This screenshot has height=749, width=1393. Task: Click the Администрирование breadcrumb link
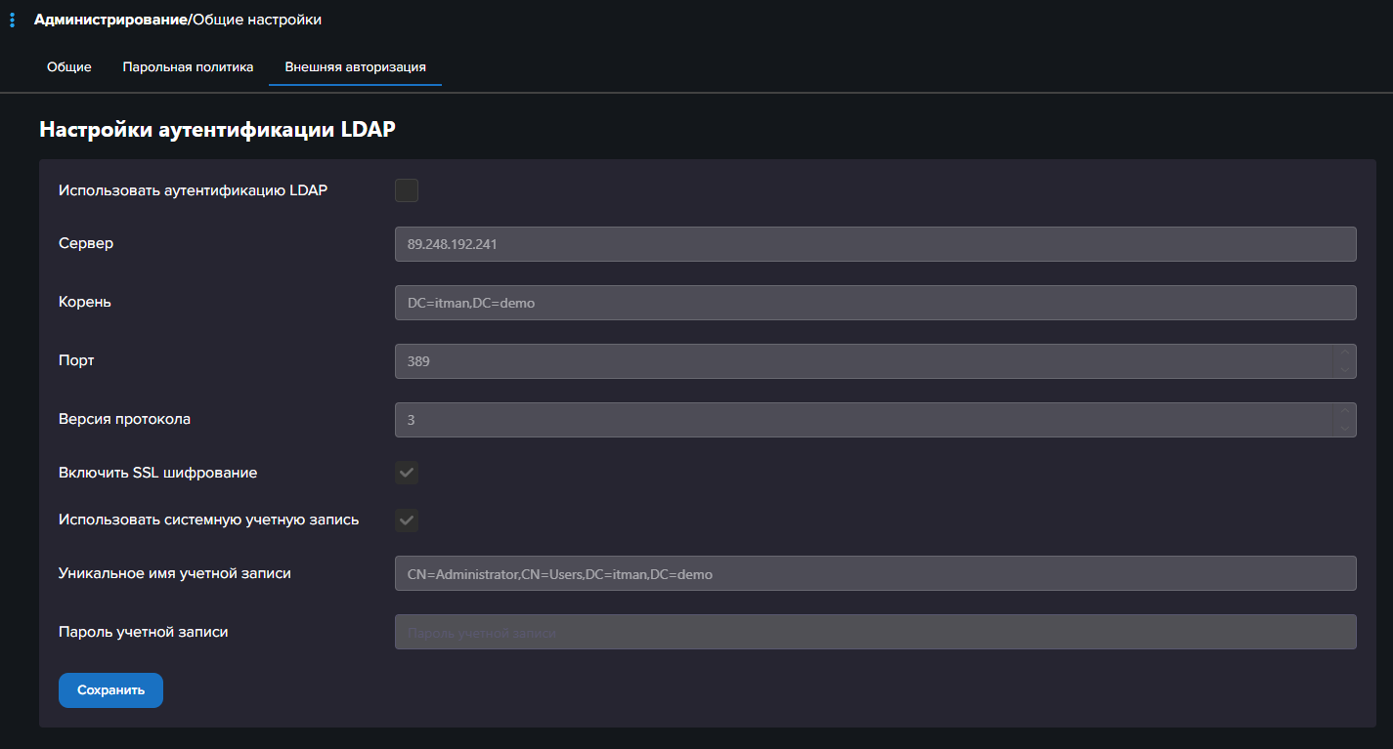click(x=111, y=20)
